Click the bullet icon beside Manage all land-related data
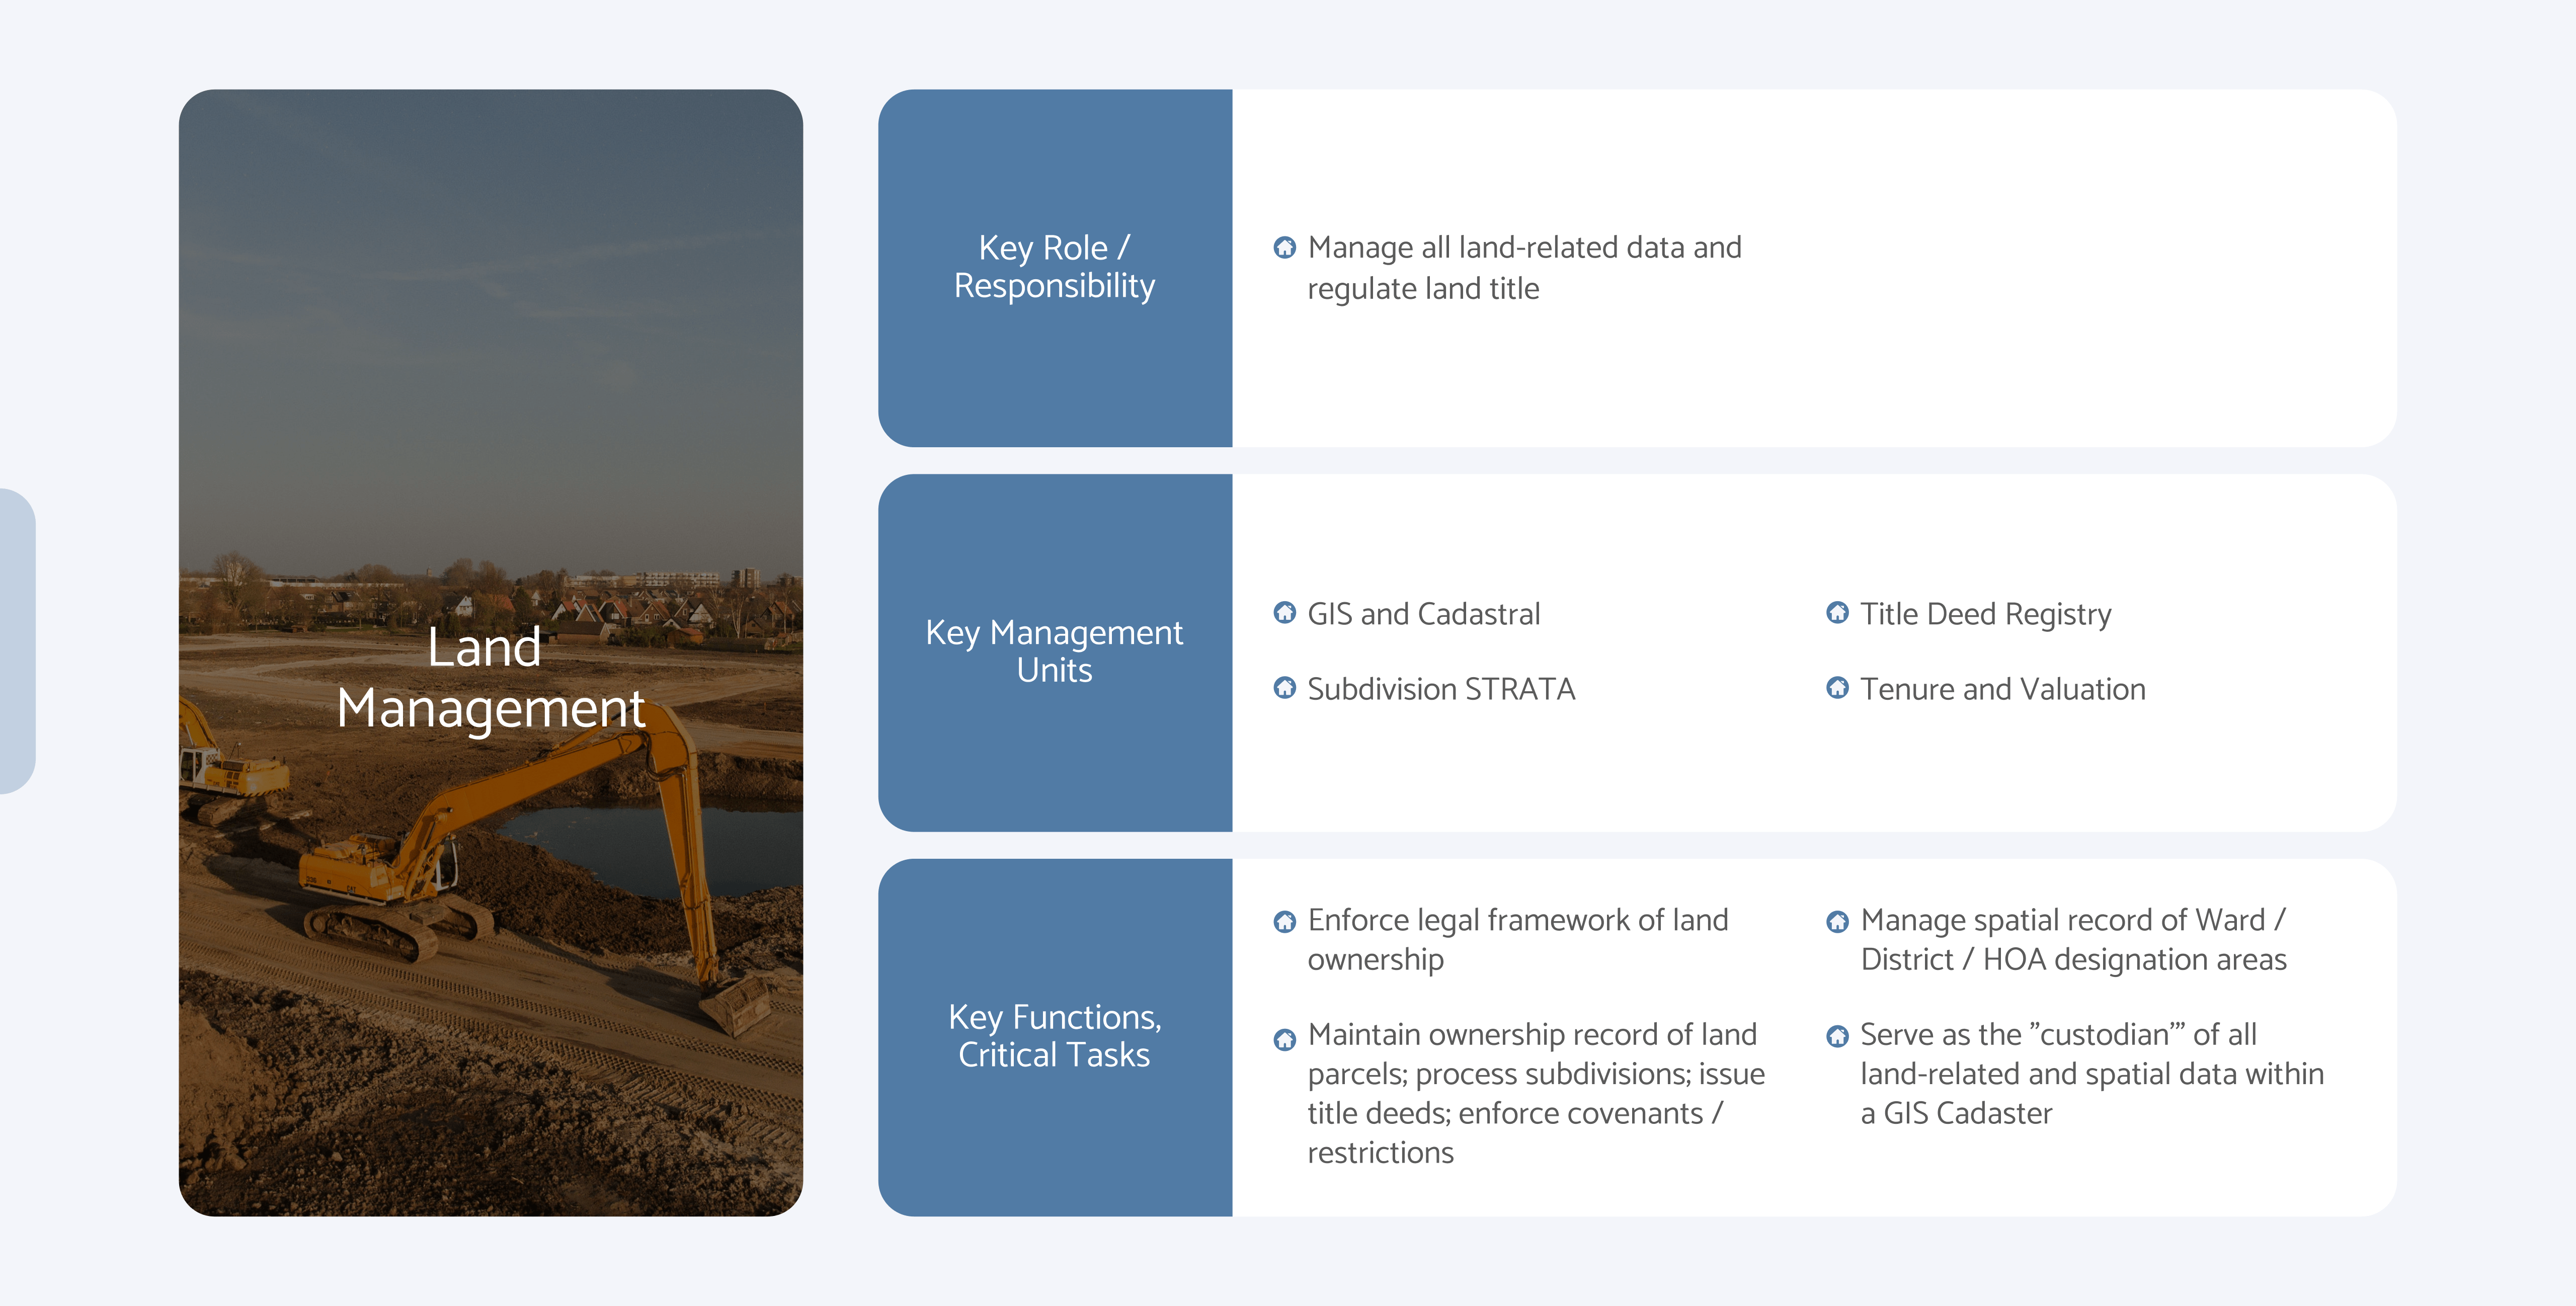The height and width of the screenshot is (1306, 2576). pyautogui.click(x=1284, y=247)
